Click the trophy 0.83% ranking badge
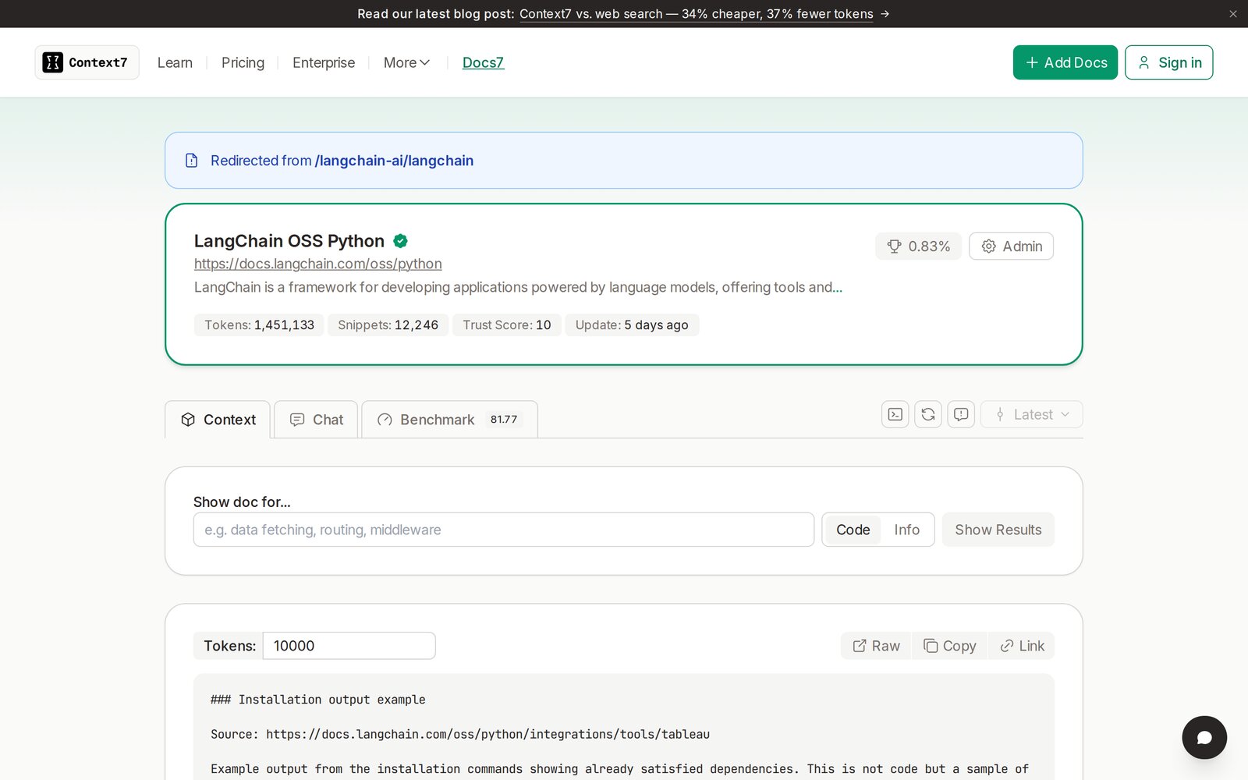The height and width of the screenshot is (780, 1248). pyautogui.click(x=918, y=246)
